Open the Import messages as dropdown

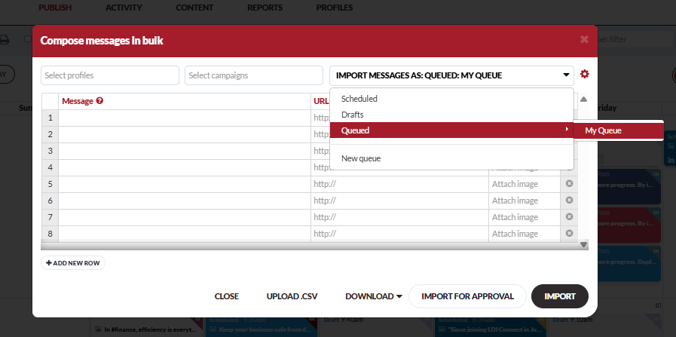[x=451, y=75]
